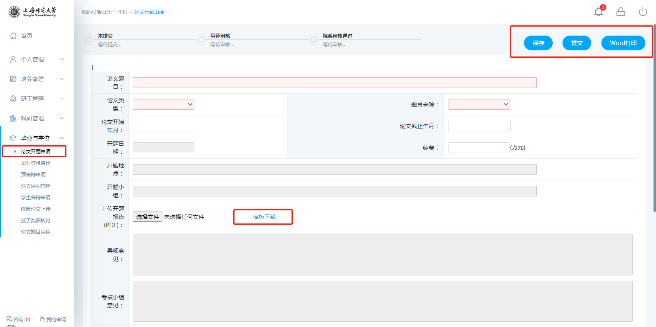Click the lock screen icon
The height and width of the screenshot is (327, 656).
[x=621, y=12]
